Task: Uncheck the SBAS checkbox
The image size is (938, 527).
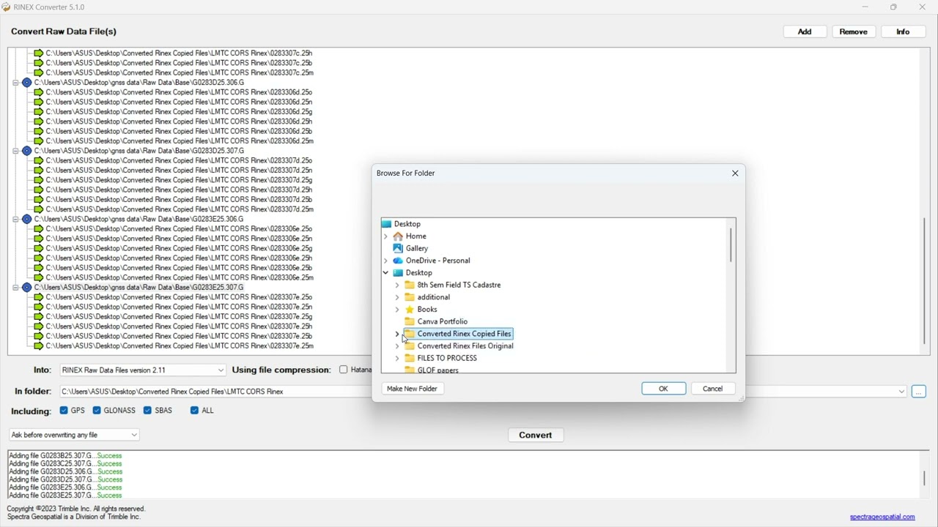Action: pyautogui.click(x=147, y=411)
